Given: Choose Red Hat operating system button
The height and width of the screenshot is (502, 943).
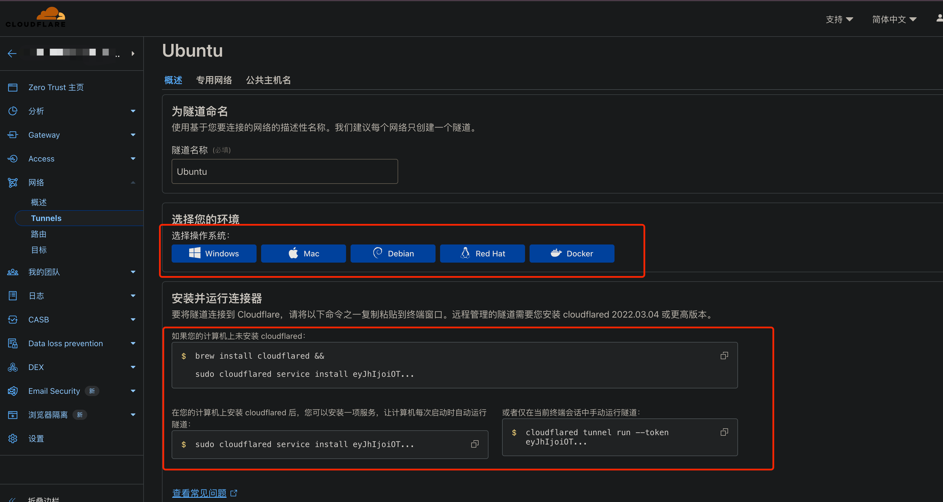Looking at the screenshot, I should 483,253.
